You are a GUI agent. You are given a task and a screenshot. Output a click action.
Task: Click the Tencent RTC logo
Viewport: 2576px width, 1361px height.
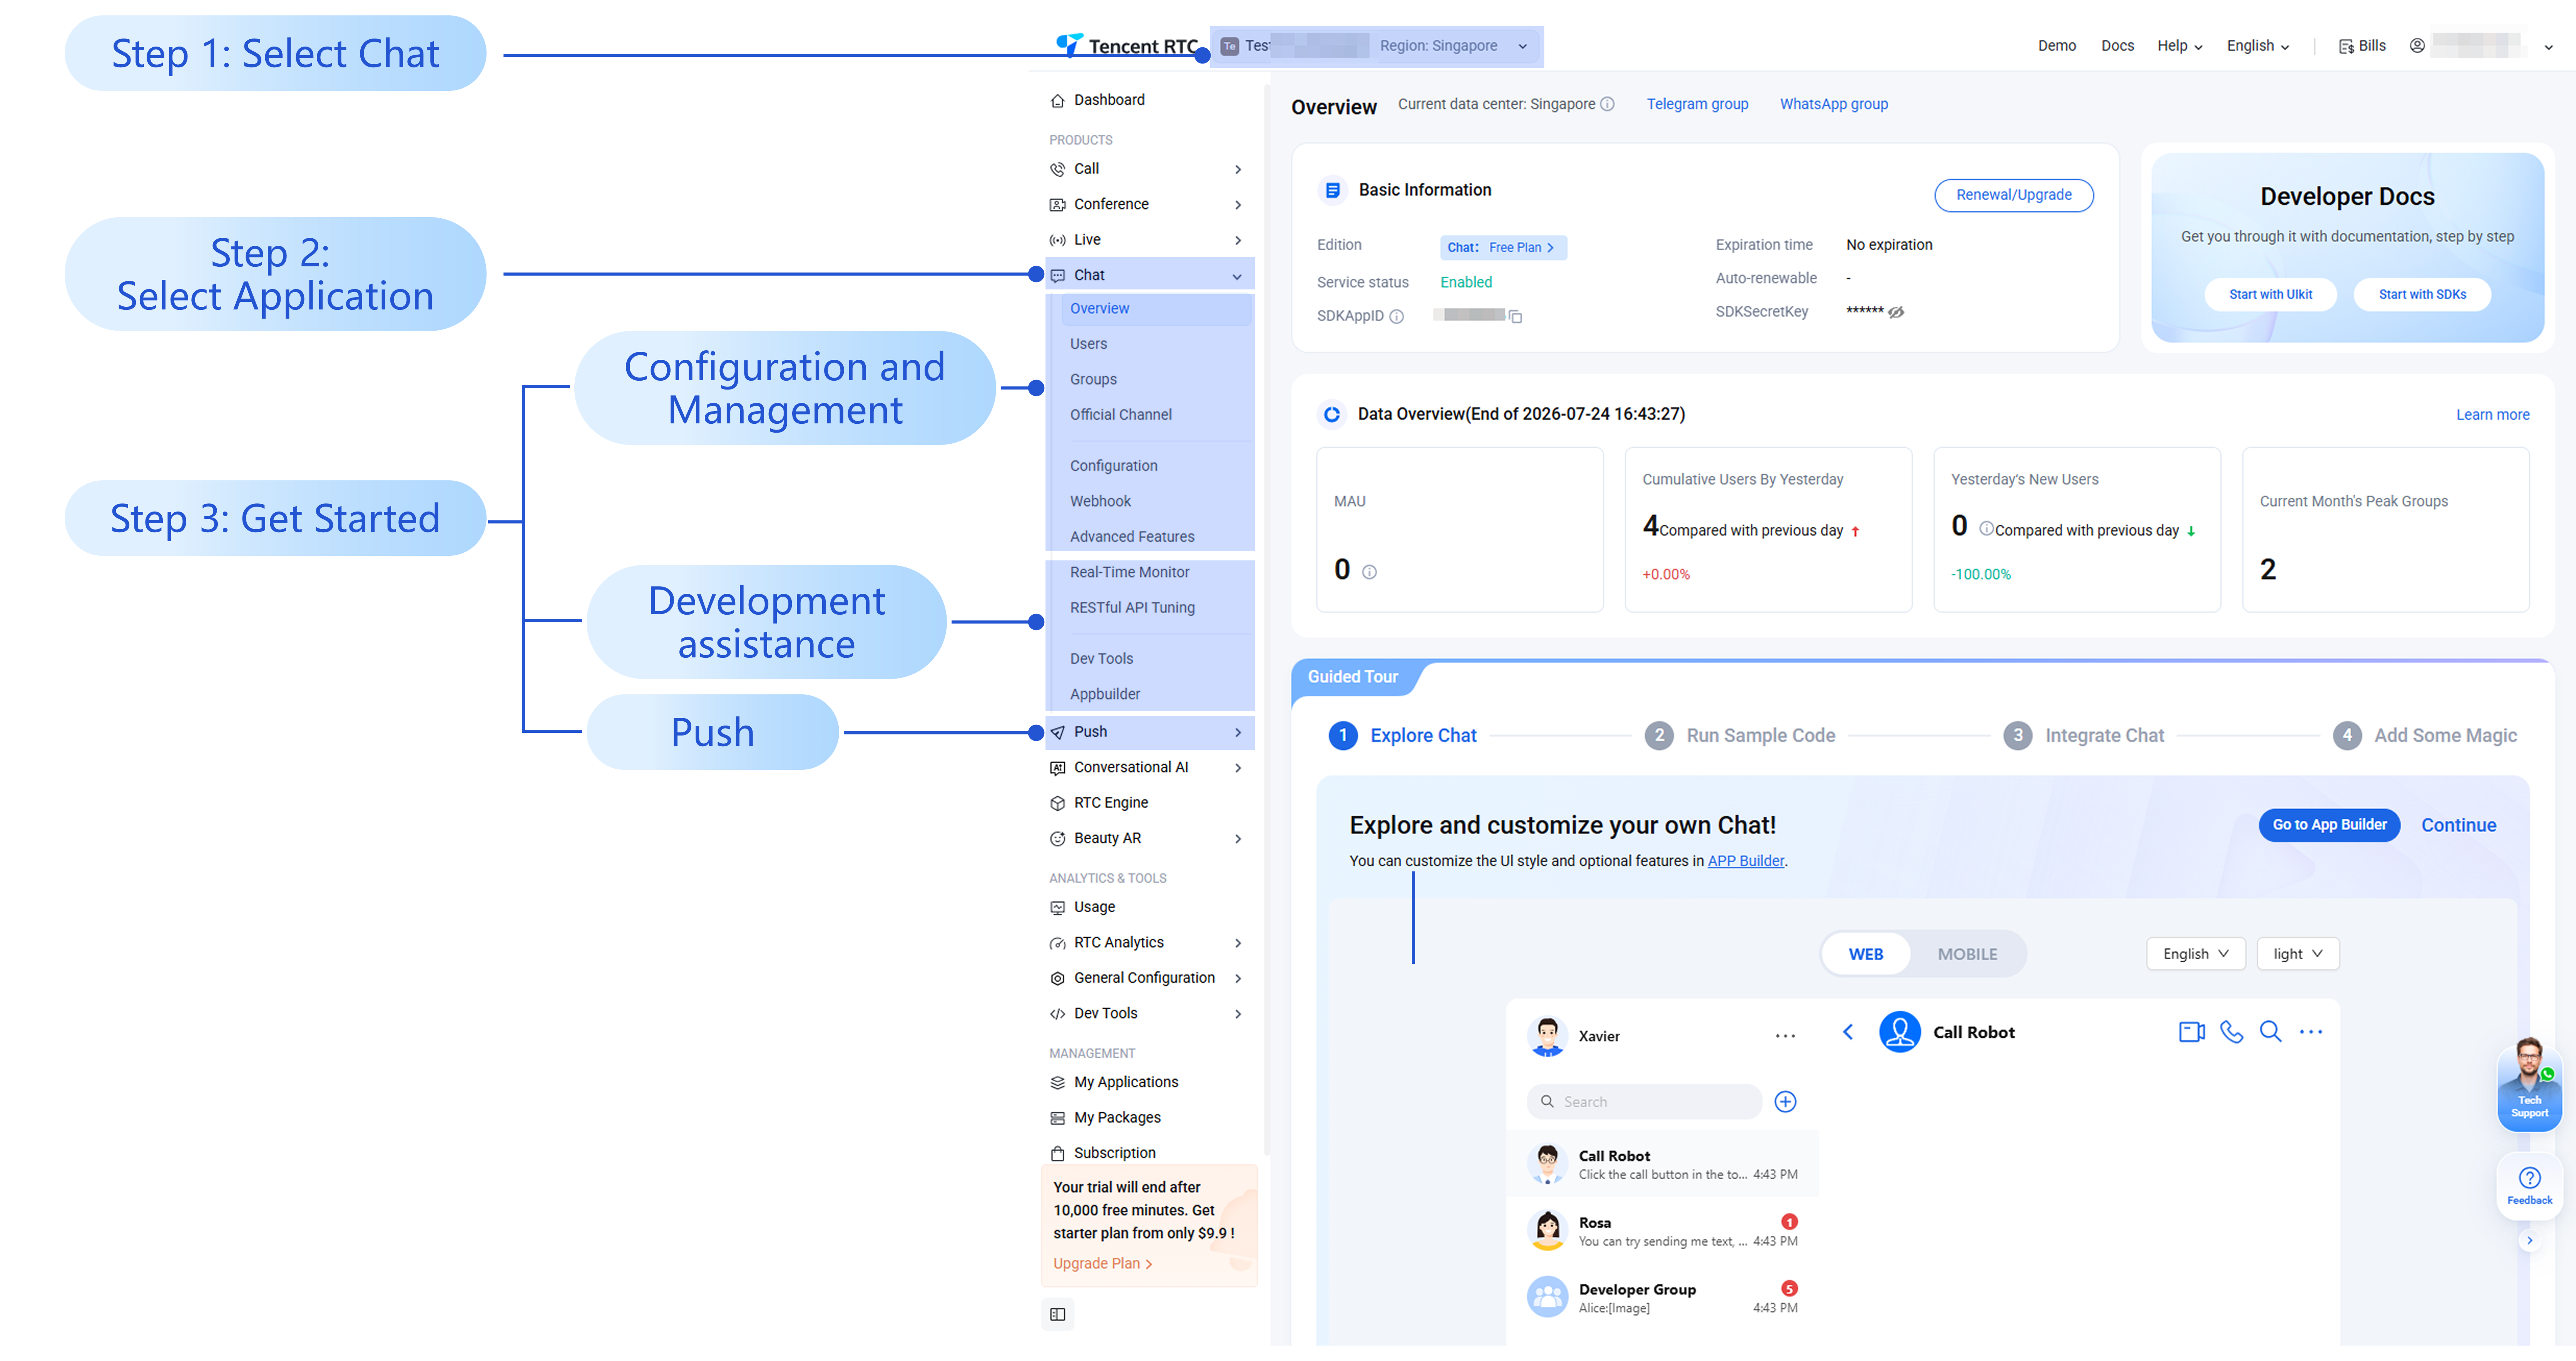coord(1127,45)
